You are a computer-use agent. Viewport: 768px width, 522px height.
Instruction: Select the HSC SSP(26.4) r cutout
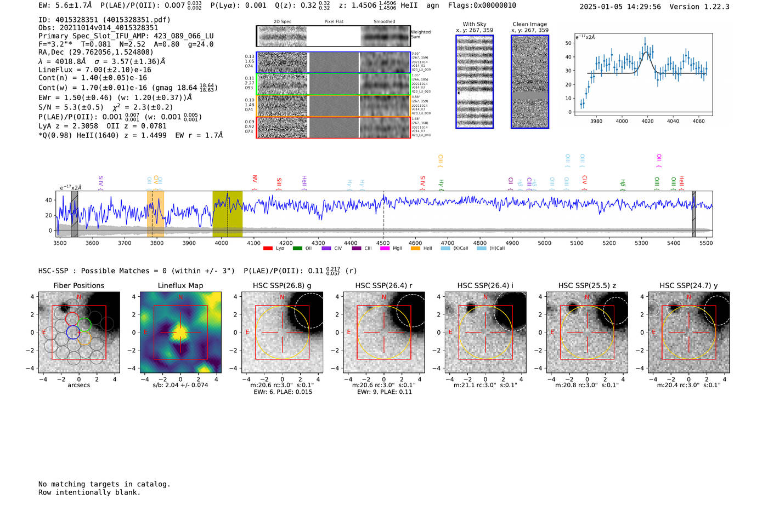pos(384,332)
